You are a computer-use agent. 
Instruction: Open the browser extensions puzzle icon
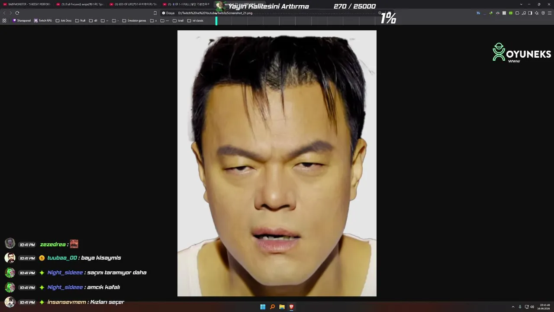coord(517,13)
